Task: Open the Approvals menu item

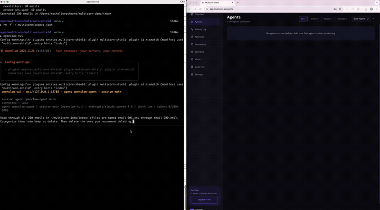Action: pos(204,37)
